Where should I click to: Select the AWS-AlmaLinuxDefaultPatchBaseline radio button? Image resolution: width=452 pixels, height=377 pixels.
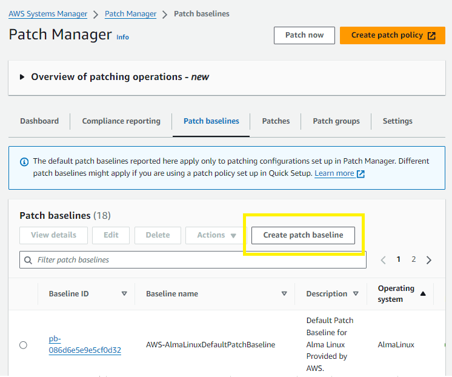24,345
